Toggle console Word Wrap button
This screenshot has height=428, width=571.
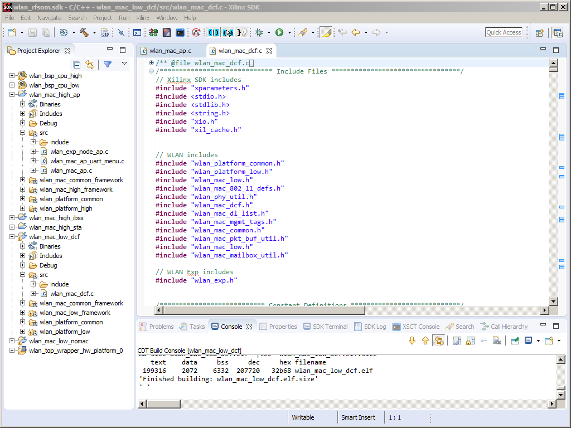pyautogui.click(x=483, y=341)
